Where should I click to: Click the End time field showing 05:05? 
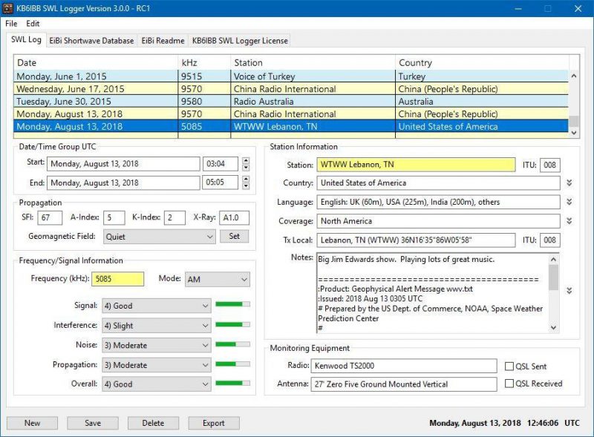tap(221, 183)
